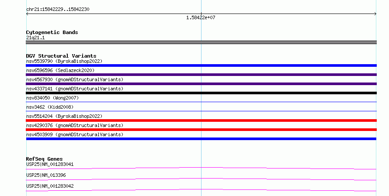389x196 pixels.
Task: Open variant nsv834050 (Wong2007) label
Action: tap(52, 98)
